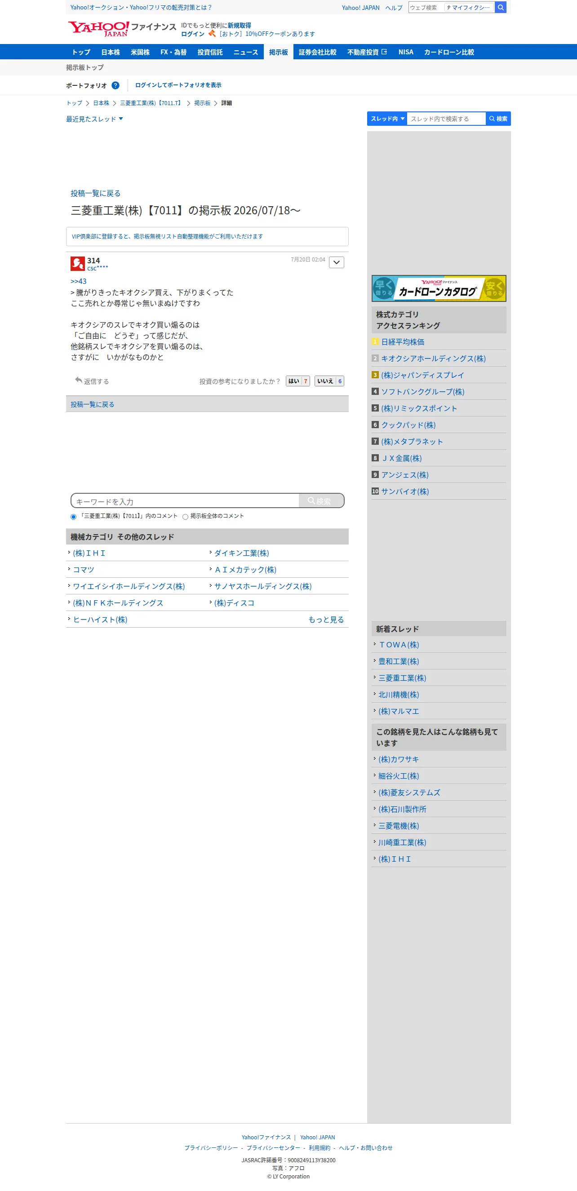
Task: Open the プライバシーポリシー footer link
Action: click(211, 1148)
